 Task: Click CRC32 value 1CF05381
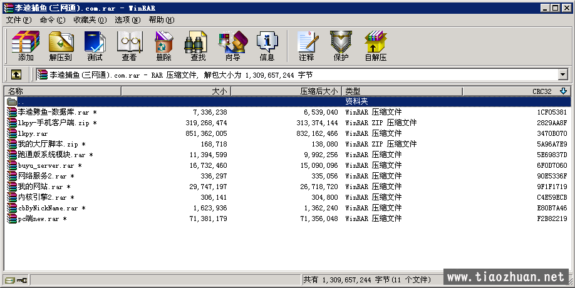(x=552, y=112)
